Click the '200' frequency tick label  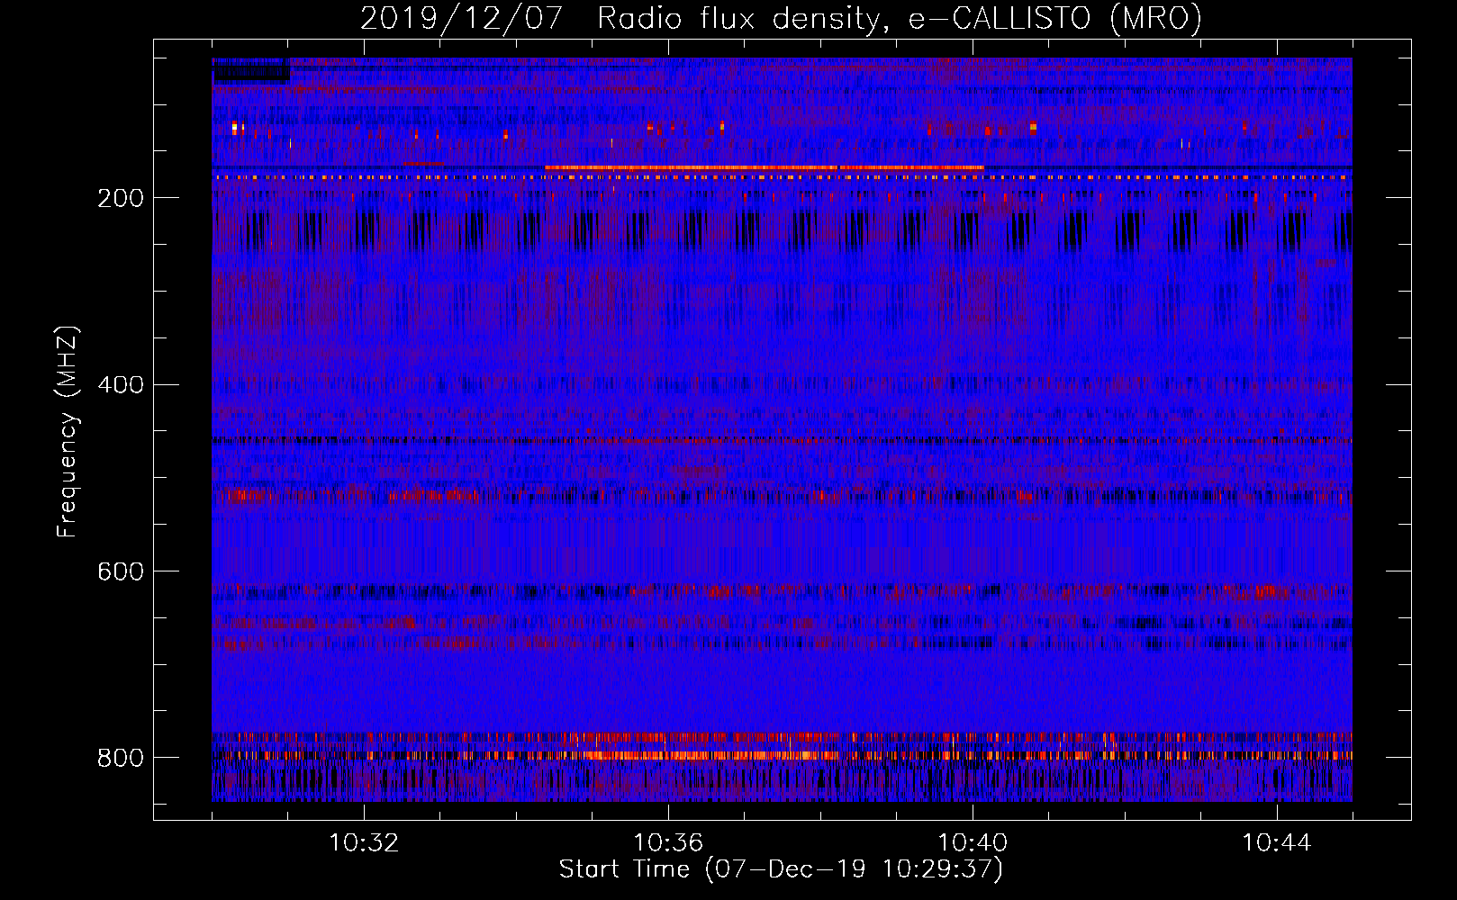[121, 198]
